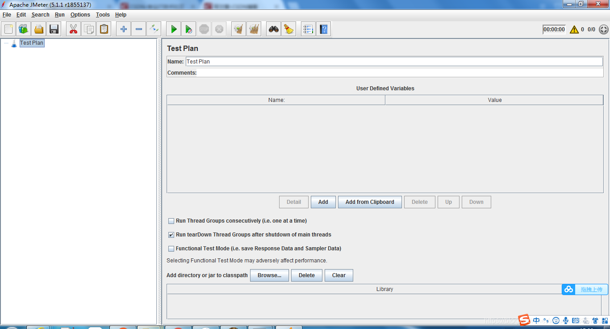Click the Up button

point(448,202)
